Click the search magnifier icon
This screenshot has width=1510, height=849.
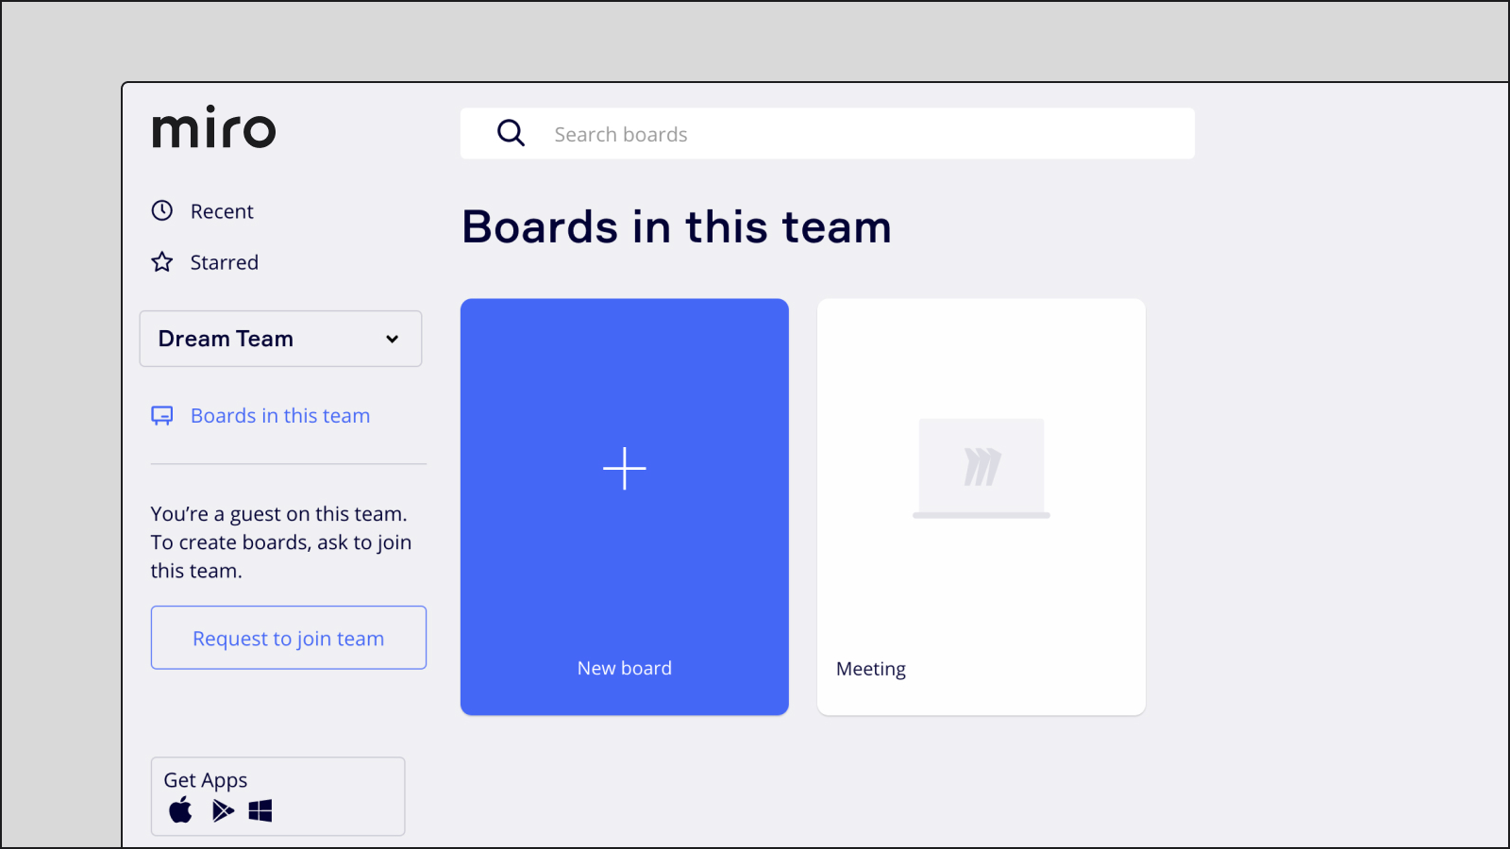(511, 133)
